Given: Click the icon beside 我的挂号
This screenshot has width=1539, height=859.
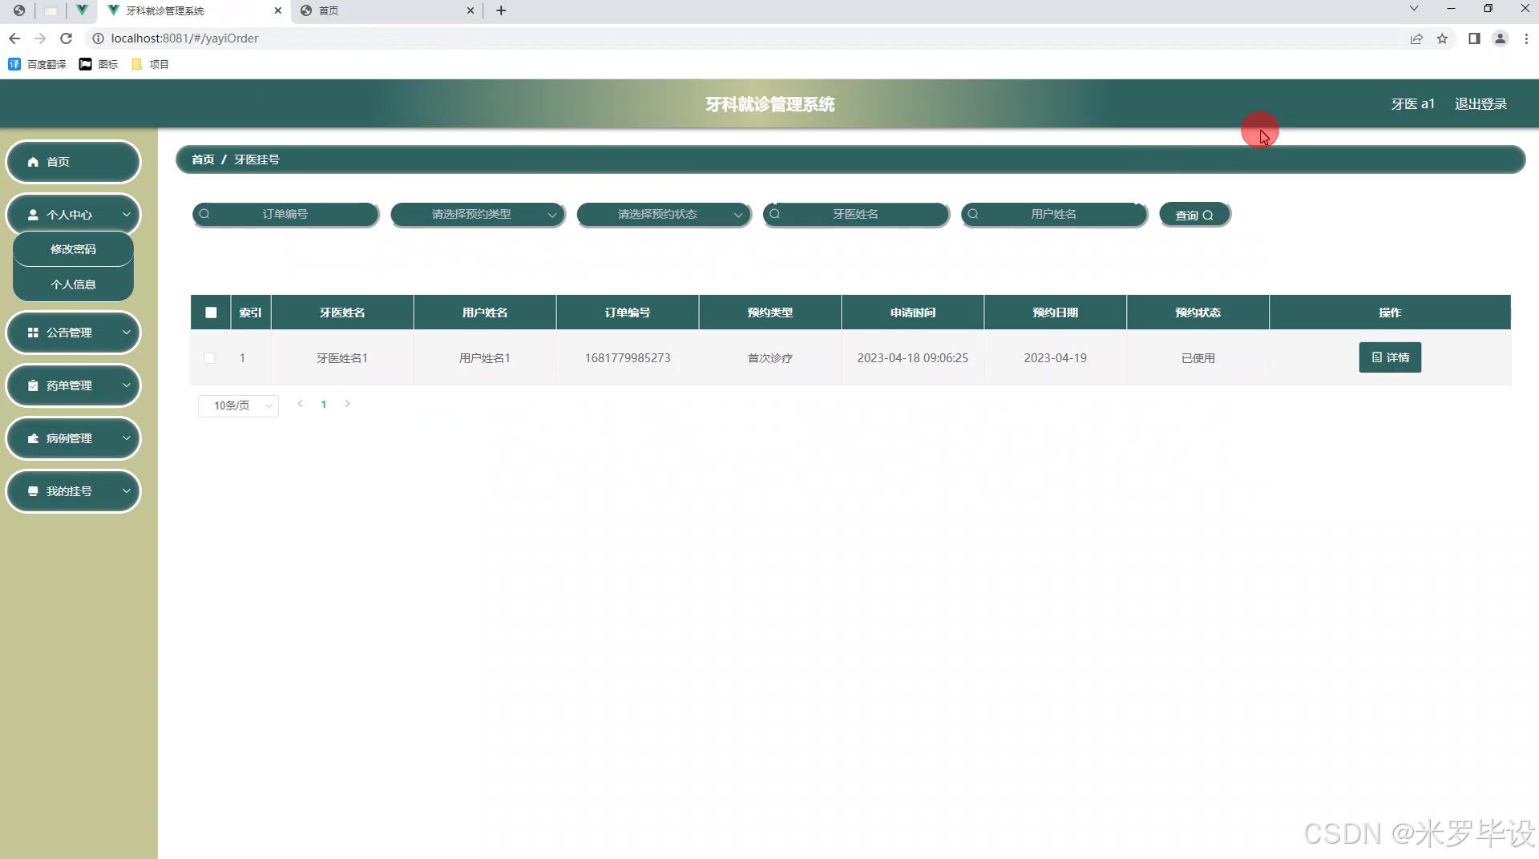Looking at the screenshot, I should click(33, 491).
